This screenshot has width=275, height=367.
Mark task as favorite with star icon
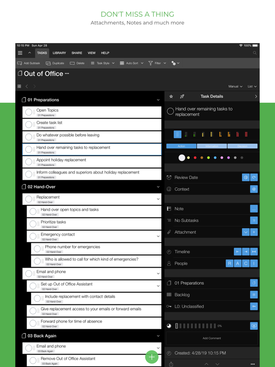click(171, 97)
